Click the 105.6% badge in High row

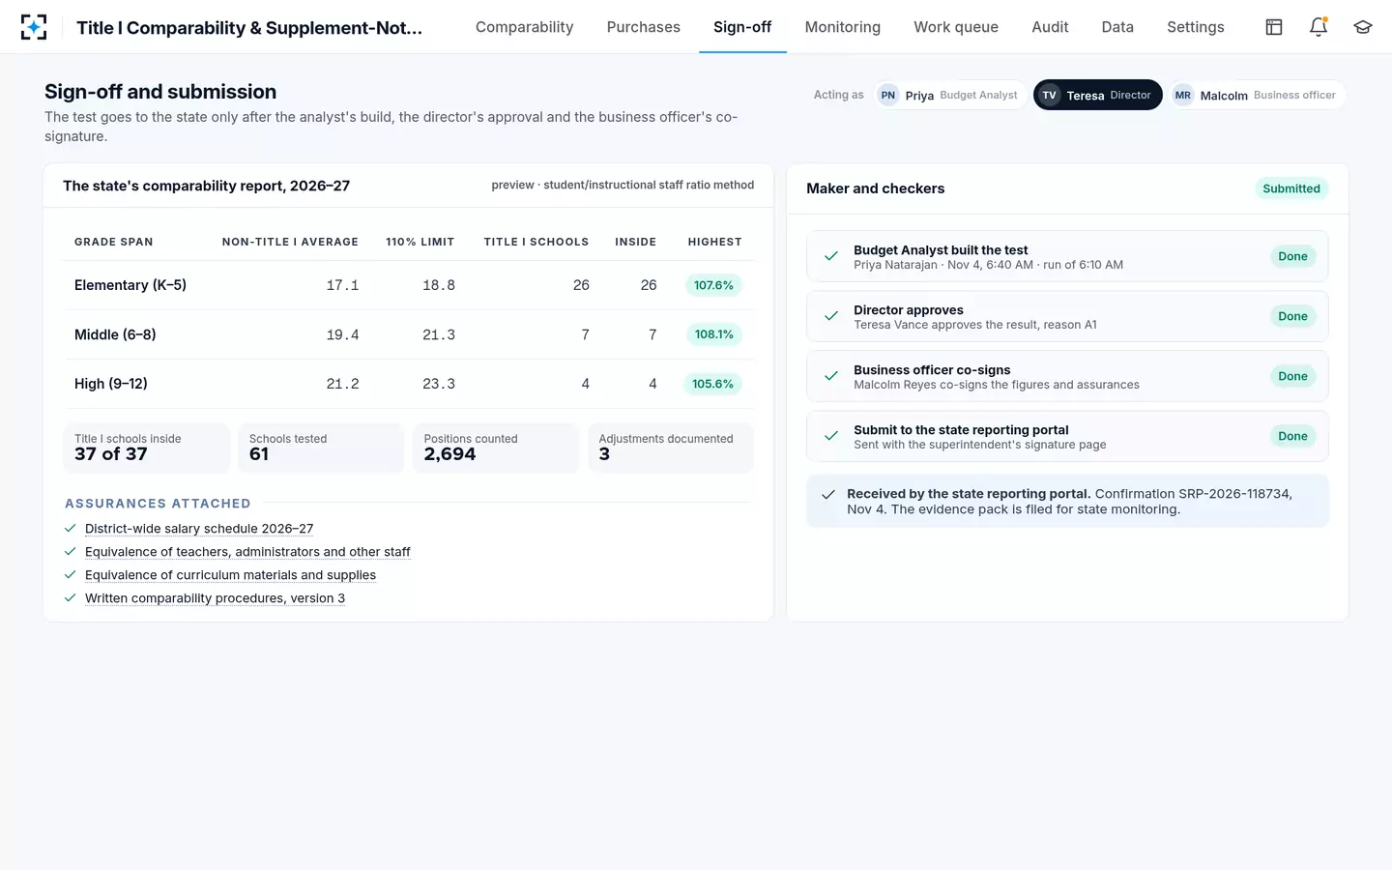712,384
